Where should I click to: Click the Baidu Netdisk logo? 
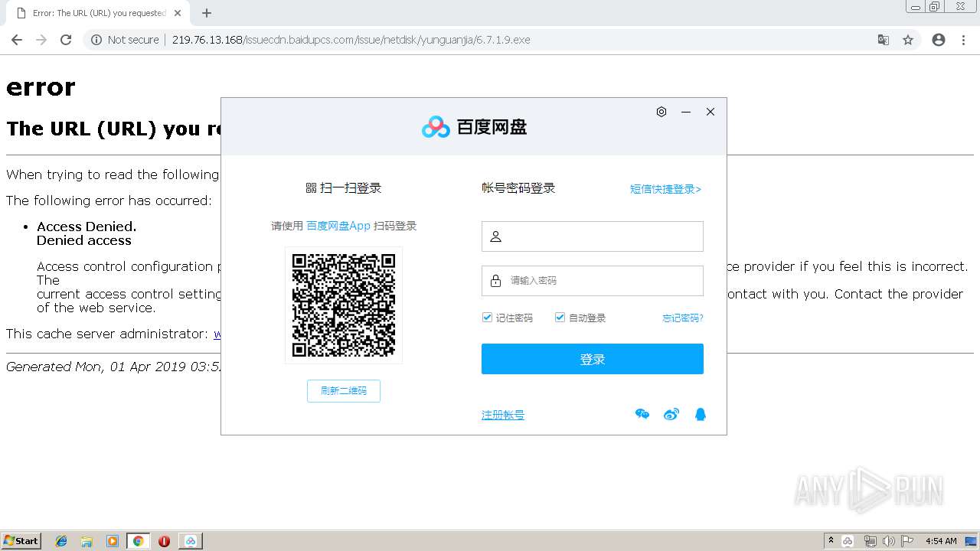click(475, 127)
